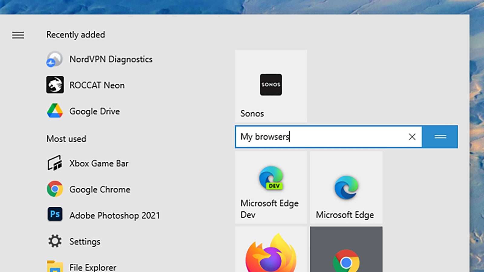
Task: Open ROCCAT Neon
Action: [x=97, y=85]
